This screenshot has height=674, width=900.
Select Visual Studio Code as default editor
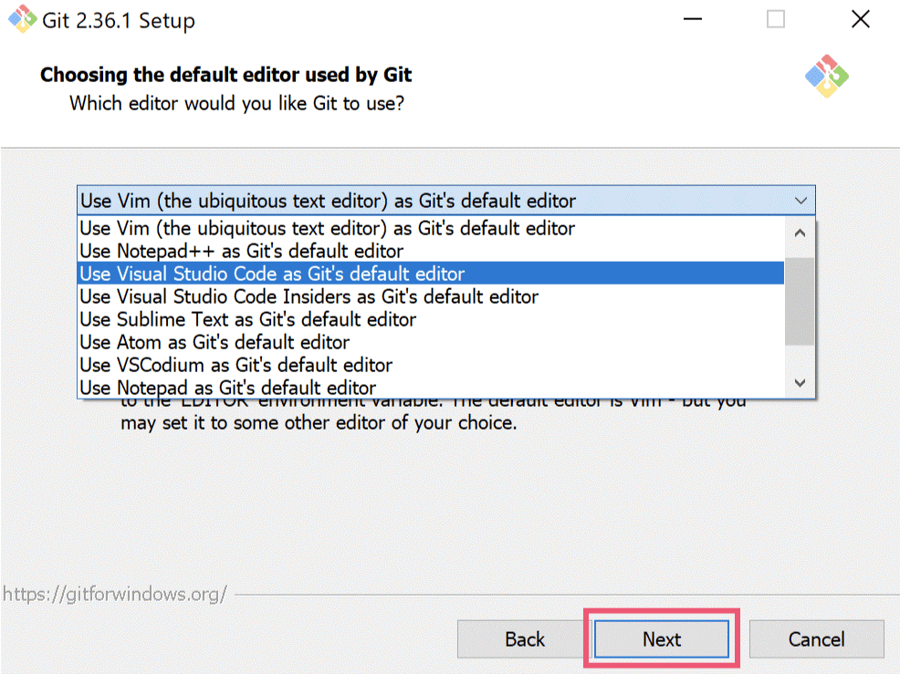(x=272, y=274)
